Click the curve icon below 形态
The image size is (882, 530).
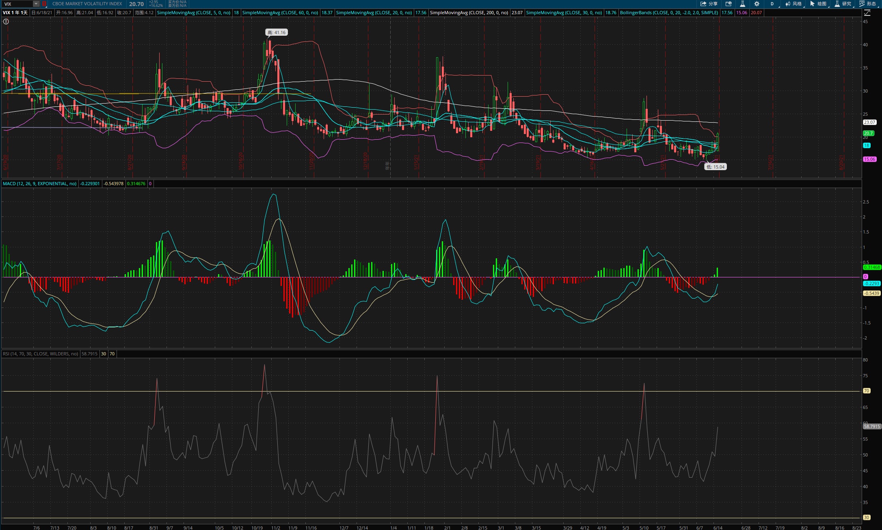(867, 13)
